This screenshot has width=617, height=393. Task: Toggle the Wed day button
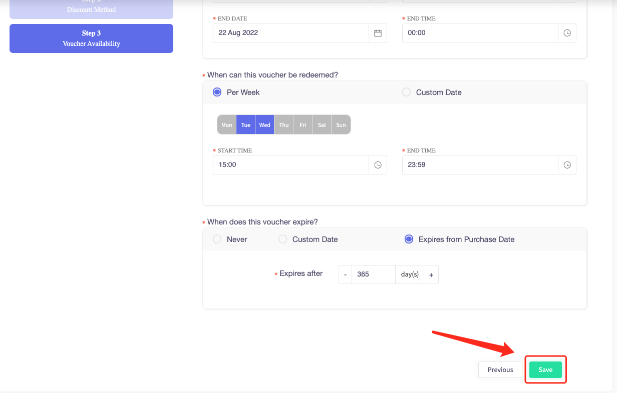pos(265,124)
